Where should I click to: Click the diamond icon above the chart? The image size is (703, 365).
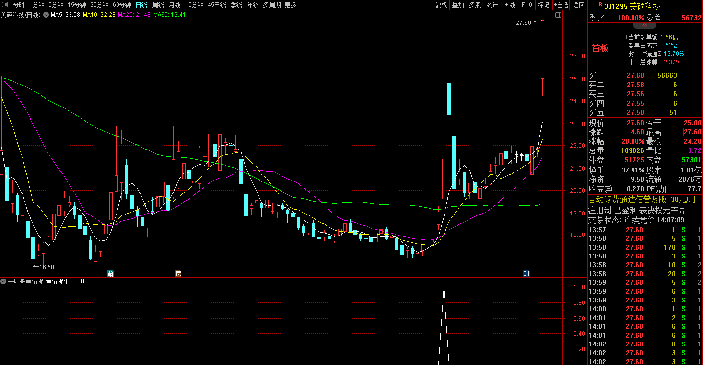549,15
